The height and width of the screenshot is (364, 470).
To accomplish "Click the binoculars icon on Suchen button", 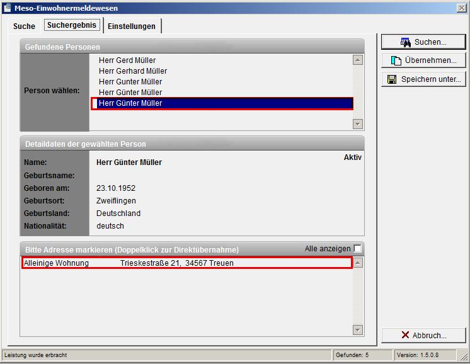I will (405, 42).
